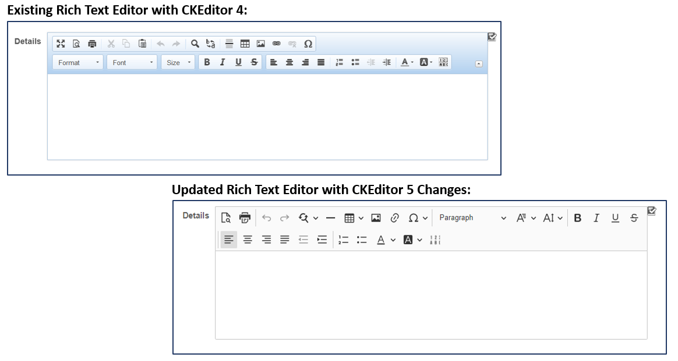The width and height of the screenshot is (678, 361).
Task: Select left alignment in CKEditor 5
Action: 229,240
